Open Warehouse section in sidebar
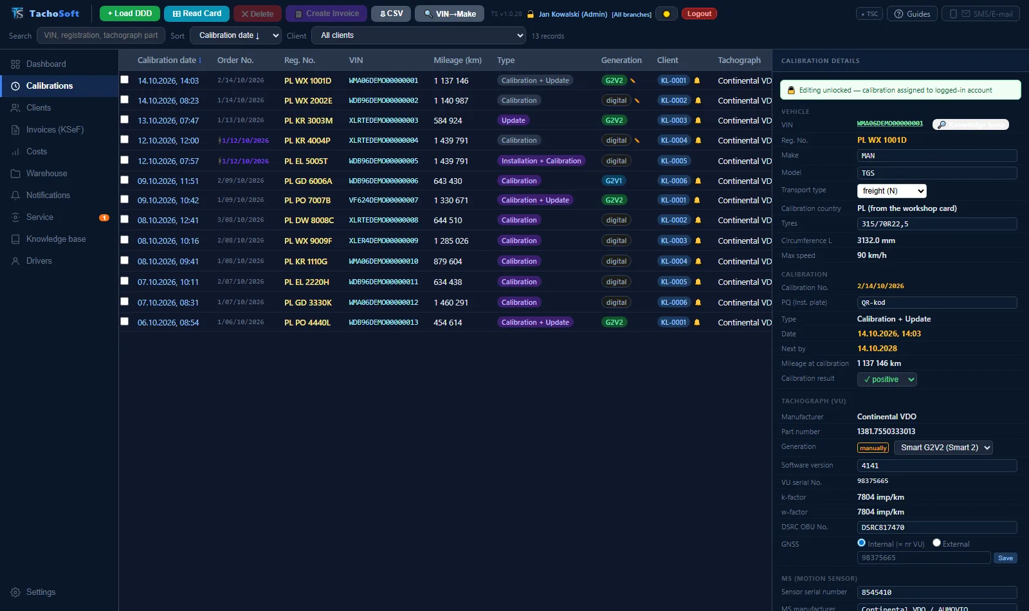The width and height of the screenshot is (1029, 611). (x=59, y=173)
